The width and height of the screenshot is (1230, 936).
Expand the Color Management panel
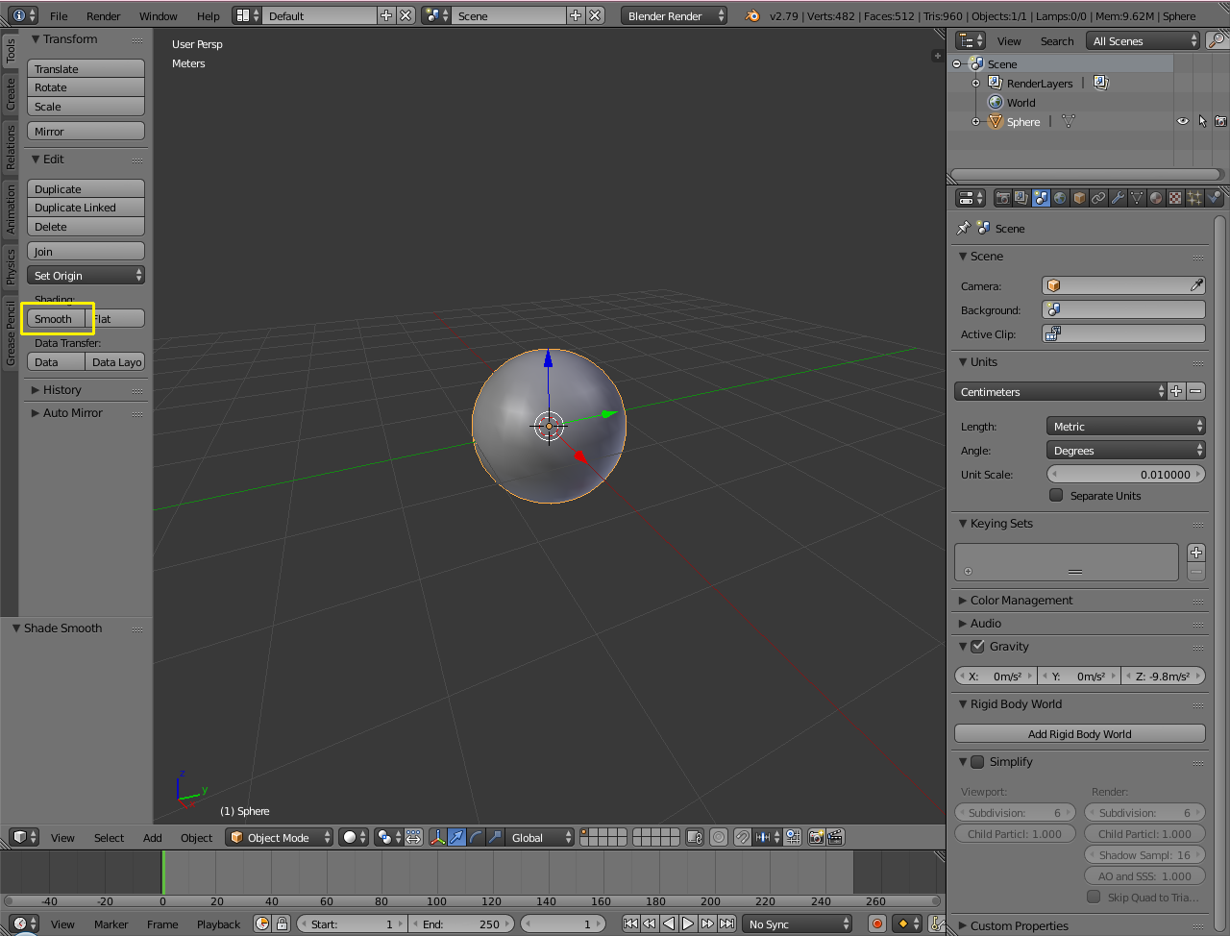click(1021, 601)
